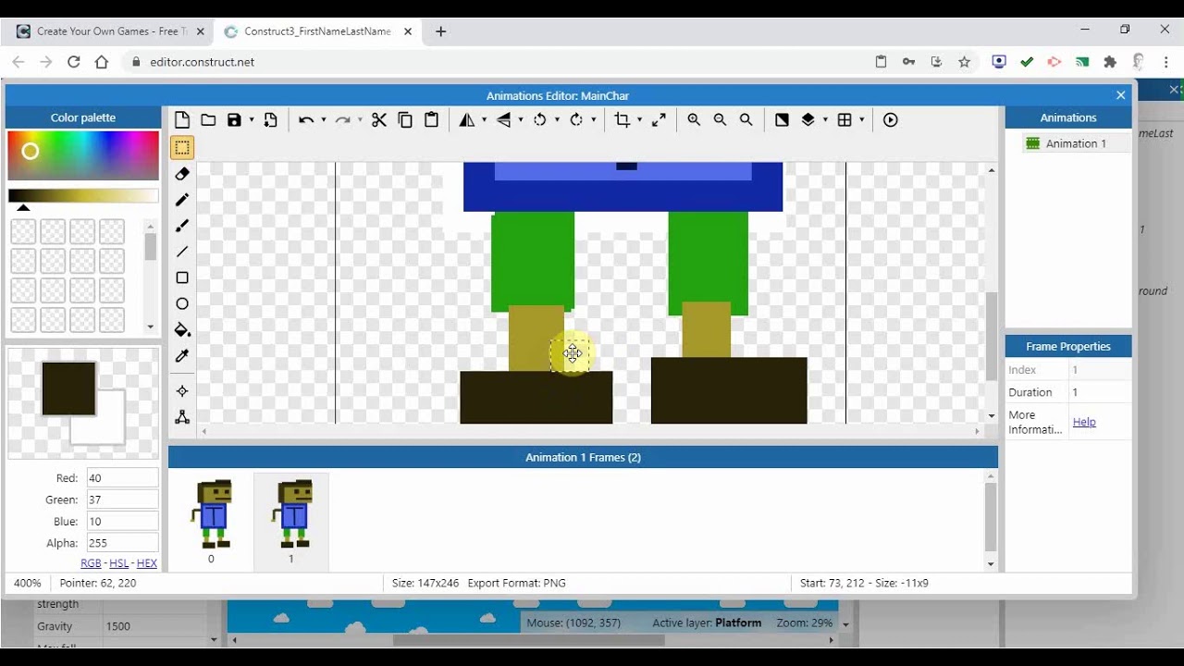Open the grid options dropdown arrow
1184x666 pixels.
point(862,120)
